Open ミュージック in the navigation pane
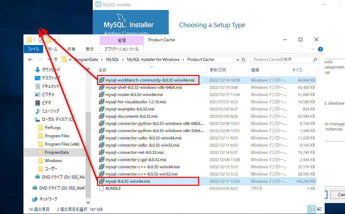This screenshot has height=214, width=345. 51,111
